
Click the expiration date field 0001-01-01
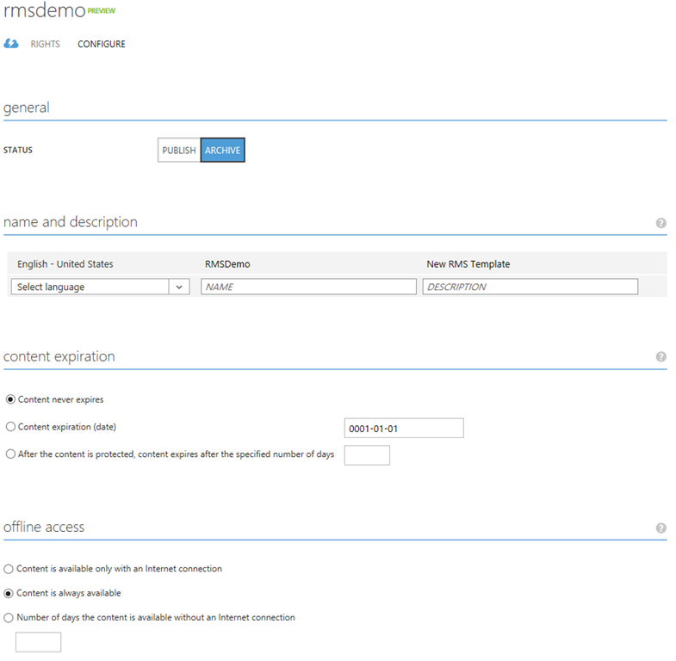pos(403,428)
